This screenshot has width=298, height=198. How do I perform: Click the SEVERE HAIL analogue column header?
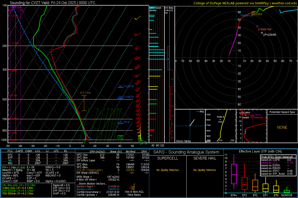coord(205,158)
